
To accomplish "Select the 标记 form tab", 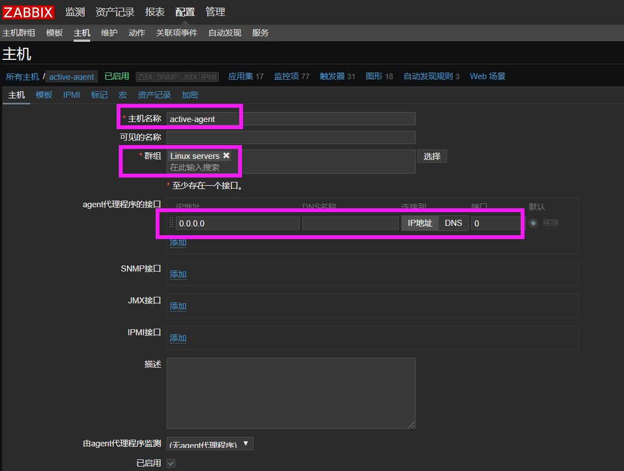I will [99, 95].
